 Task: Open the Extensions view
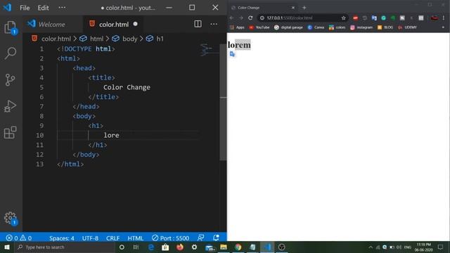pyautogui.click(x=11, y=133)
